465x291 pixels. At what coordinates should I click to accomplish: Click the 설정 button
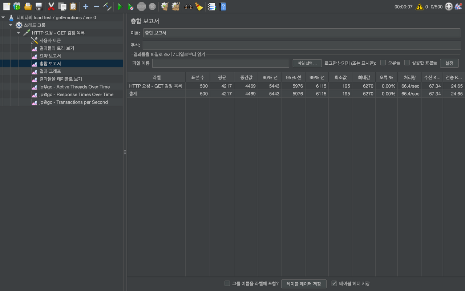(449, 63)
